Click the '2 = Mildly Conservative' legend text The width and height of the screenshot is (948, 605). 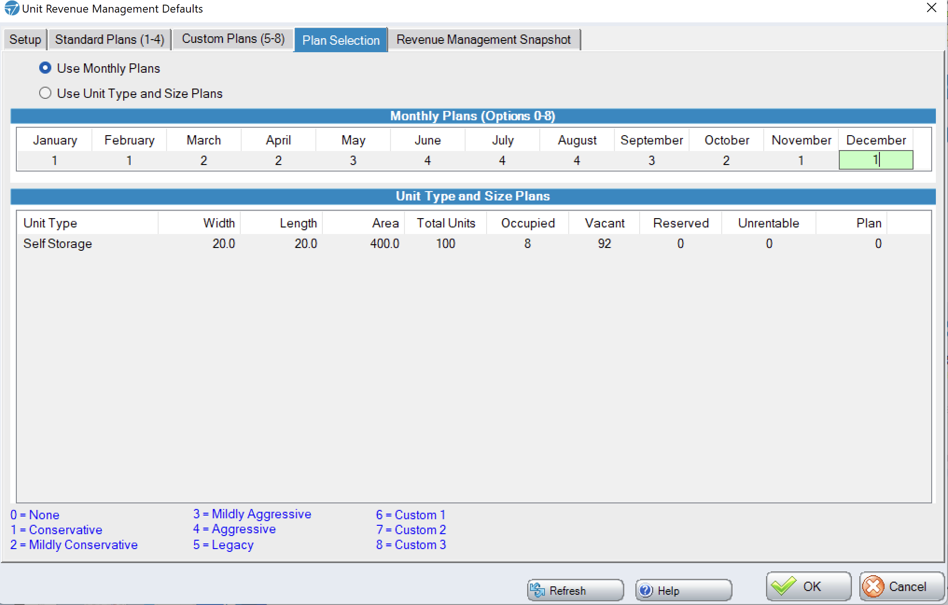[74, 545]
